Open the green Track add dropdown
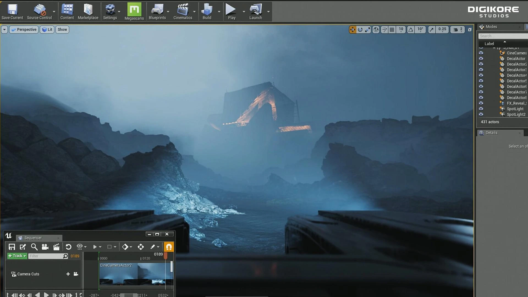The width and height of the screenshot is (528, 297). pyautogui.click(x=17, y=256)
